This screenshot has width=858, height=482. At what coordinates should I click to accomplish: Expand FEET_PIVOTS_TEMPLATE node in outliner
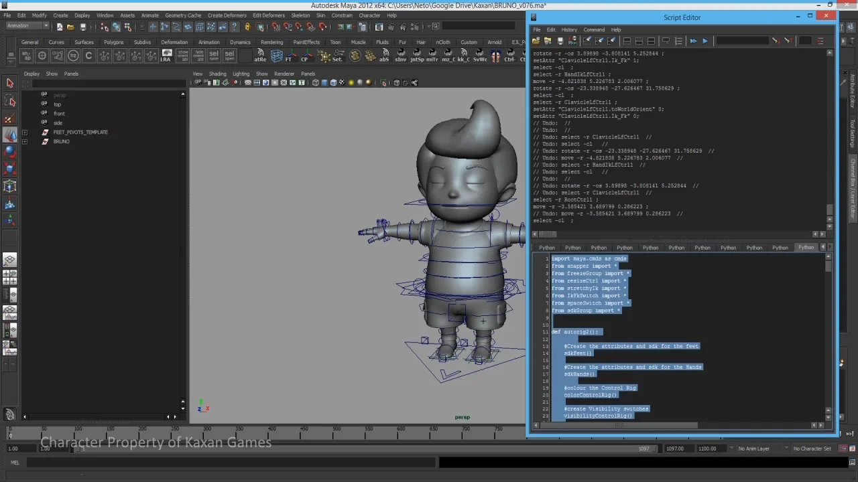[x=25, y=133]
